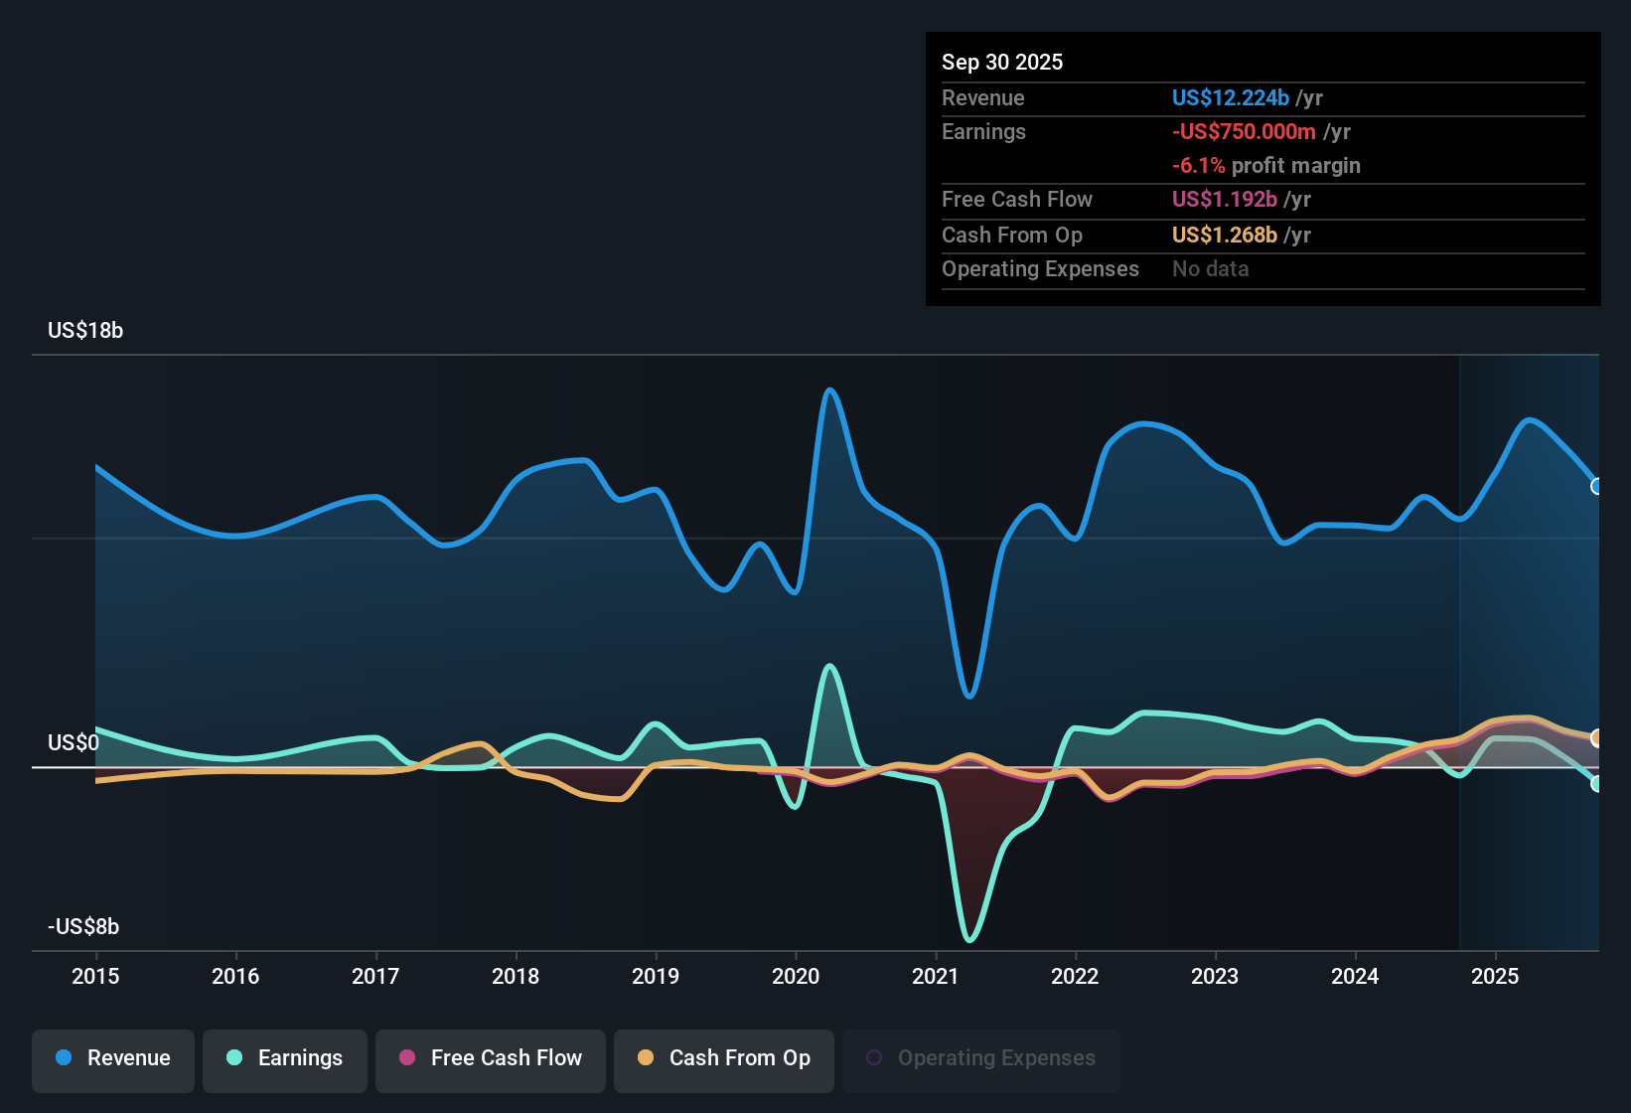Select the 2020 year label
This screenshot has height=1113, width=1631.
tap(796, 977)
